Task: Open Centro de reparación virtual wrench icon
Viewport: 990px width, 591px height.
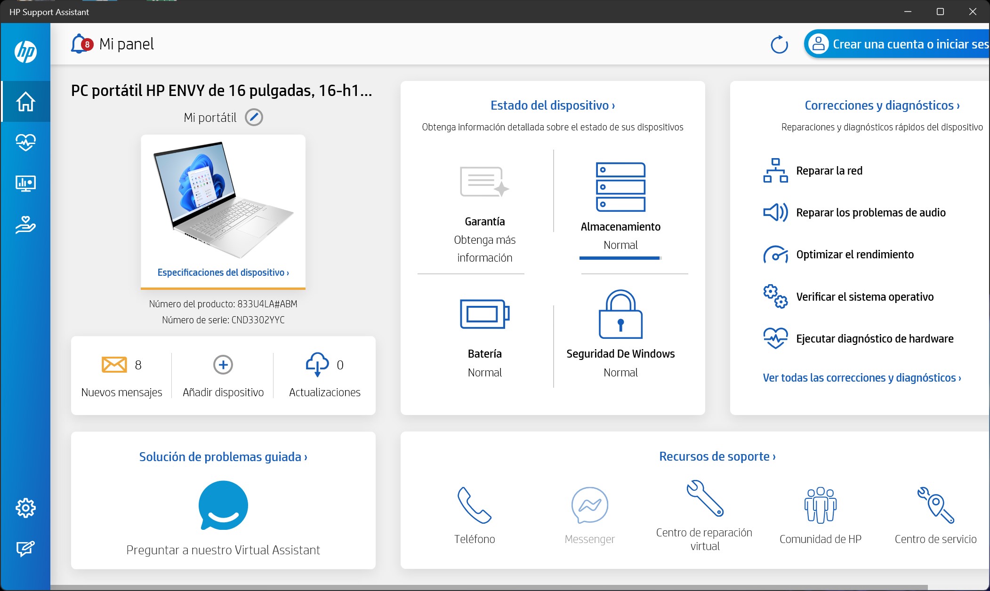Action: pos(705,498)
